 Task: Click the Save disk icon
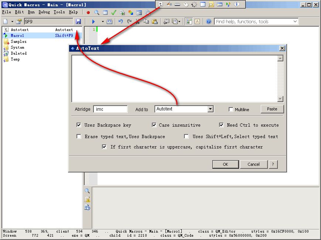78,22
